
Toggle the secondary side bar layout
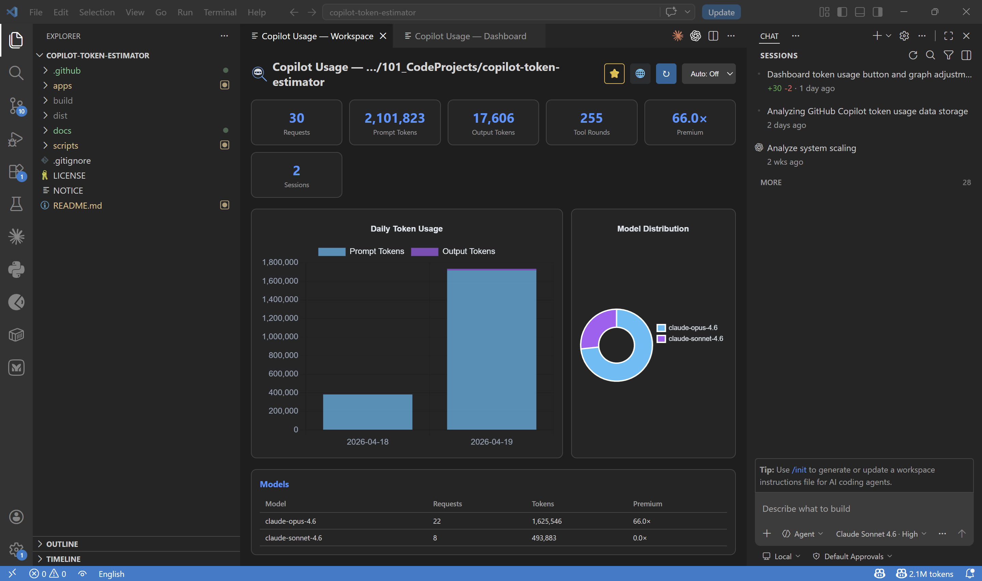pyautogui.click(x=878, y=12)
